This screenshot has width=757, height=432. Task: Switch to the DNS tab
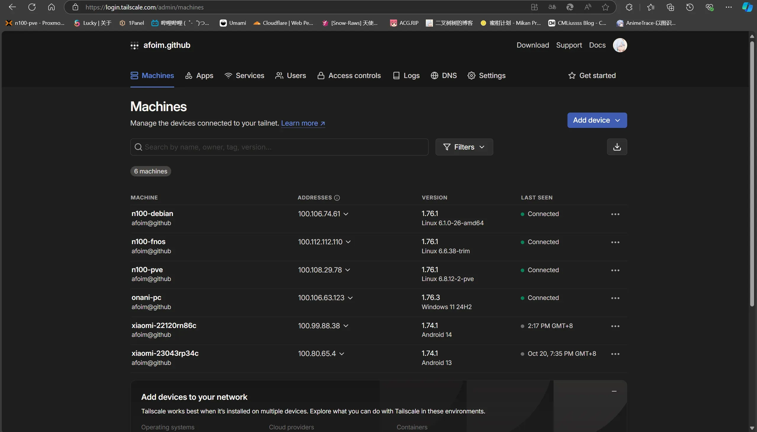[x=444, y=76]
